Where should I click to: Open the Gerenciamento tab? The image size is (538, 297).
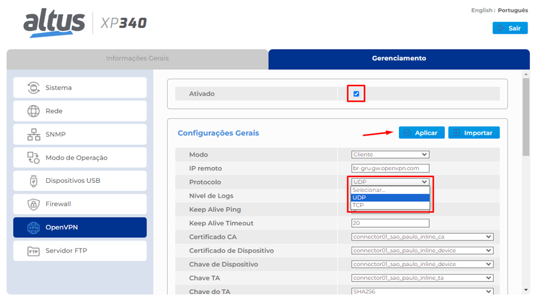coord(399,59)
